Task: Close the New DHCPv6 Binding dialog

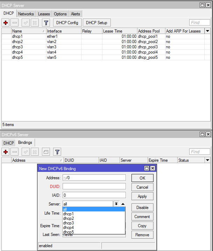Action: tap(152, 168)
